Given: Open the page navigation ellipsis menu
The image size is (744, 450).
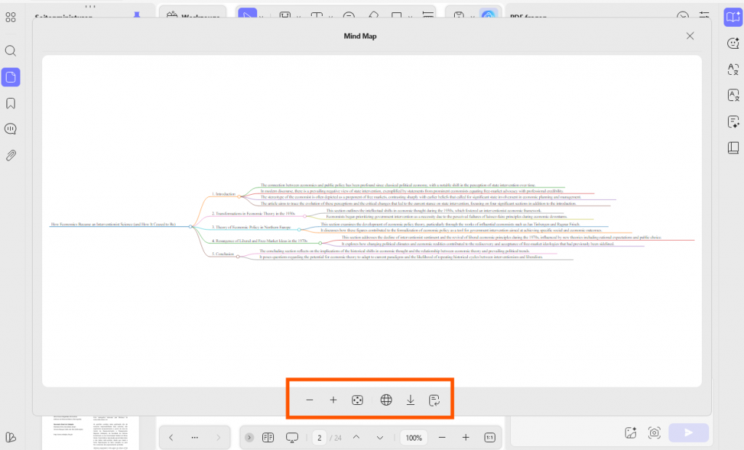Looking at the screenshot, I should 195,437.
